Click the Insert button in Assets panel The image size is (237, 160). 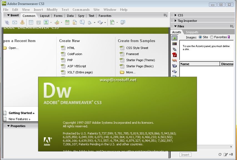click(185, 155)
